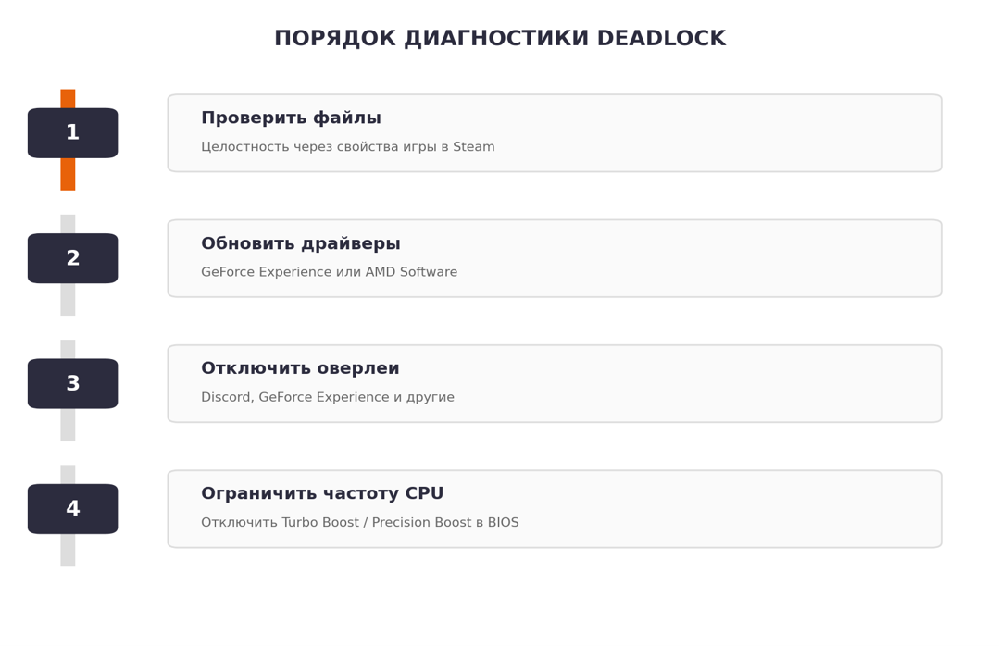Click the step 1 number badge

pyautogui.click(x=72, y=133)
